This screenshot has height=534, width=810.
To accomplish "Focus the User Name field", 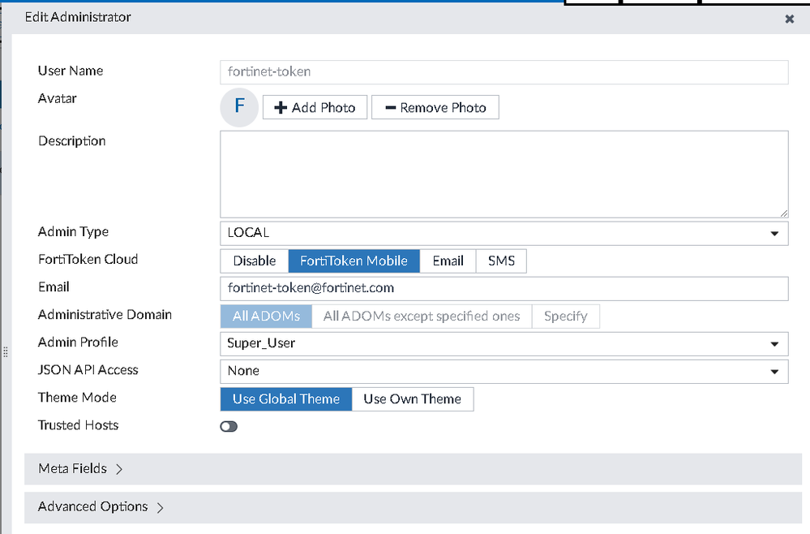I will pos(504,72).
